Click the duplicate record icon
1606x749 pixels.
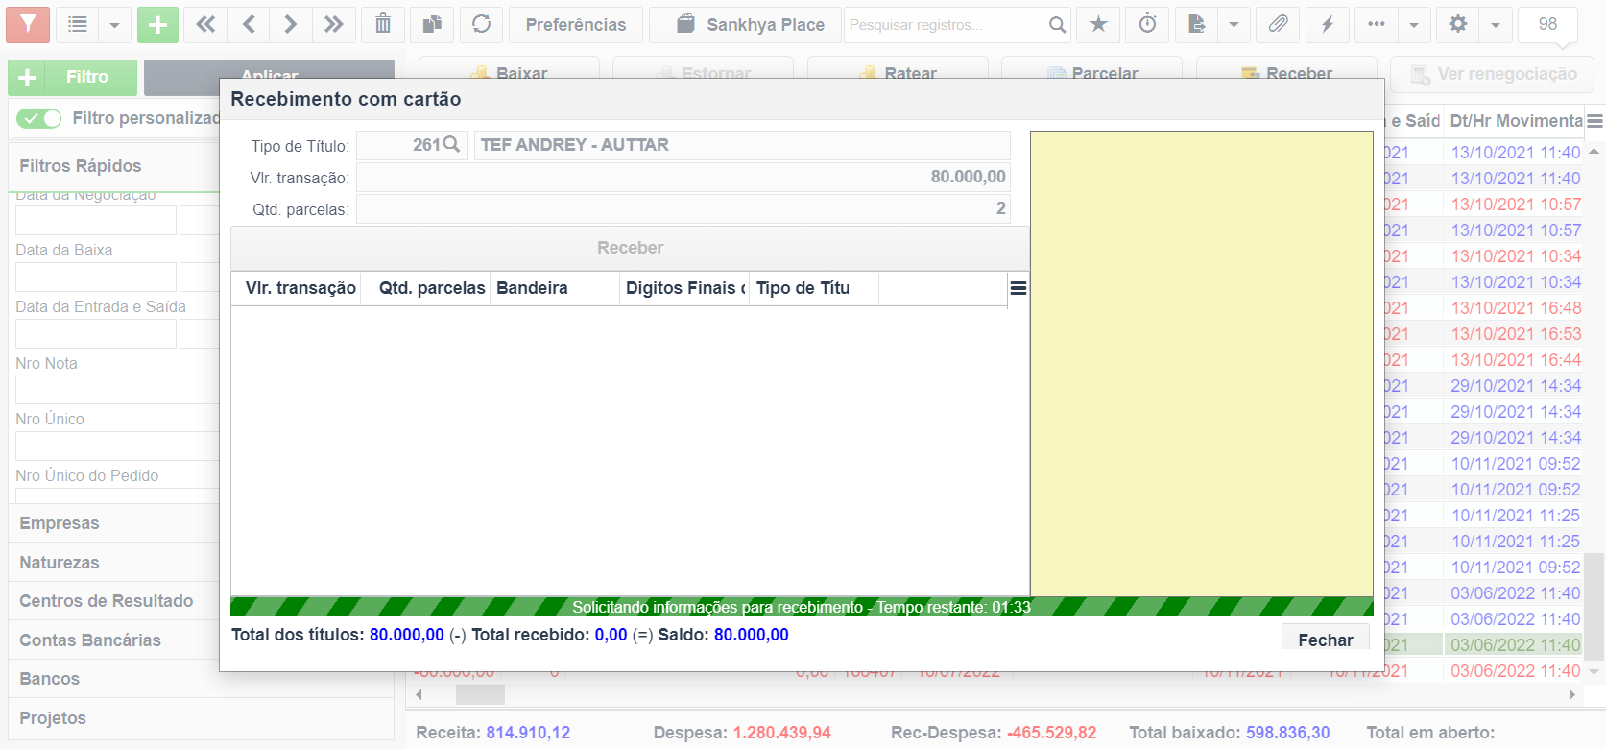[432, 24]
